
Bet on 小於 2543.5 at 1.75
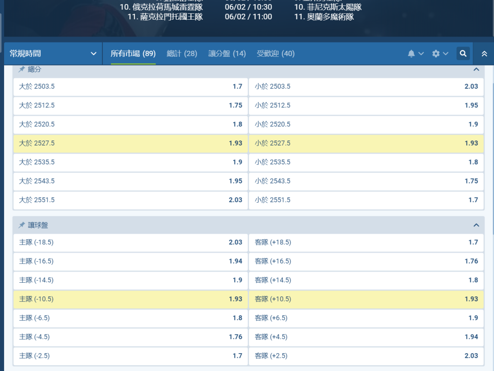pos(366,181)
